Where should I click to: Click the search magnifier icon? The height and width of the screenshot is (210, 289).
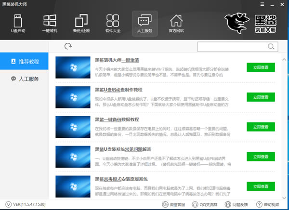(x=271, y=47)
